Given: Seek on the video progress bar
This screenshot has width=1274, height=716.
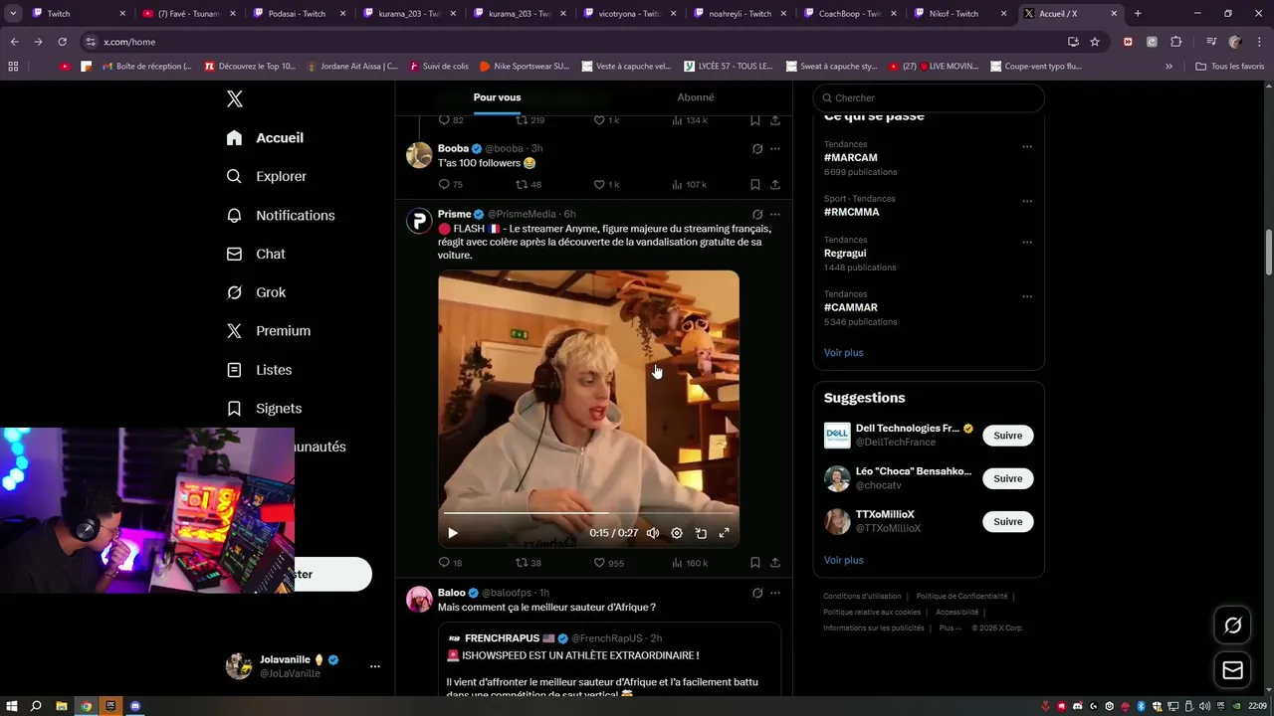Looking at the screenshot, I should pyautogui.click(x=588, y=513).
